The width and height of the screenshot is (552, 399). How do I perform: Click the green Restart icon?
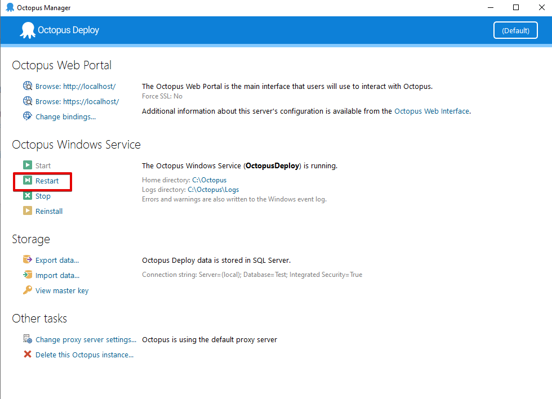(x=28, y=181)
